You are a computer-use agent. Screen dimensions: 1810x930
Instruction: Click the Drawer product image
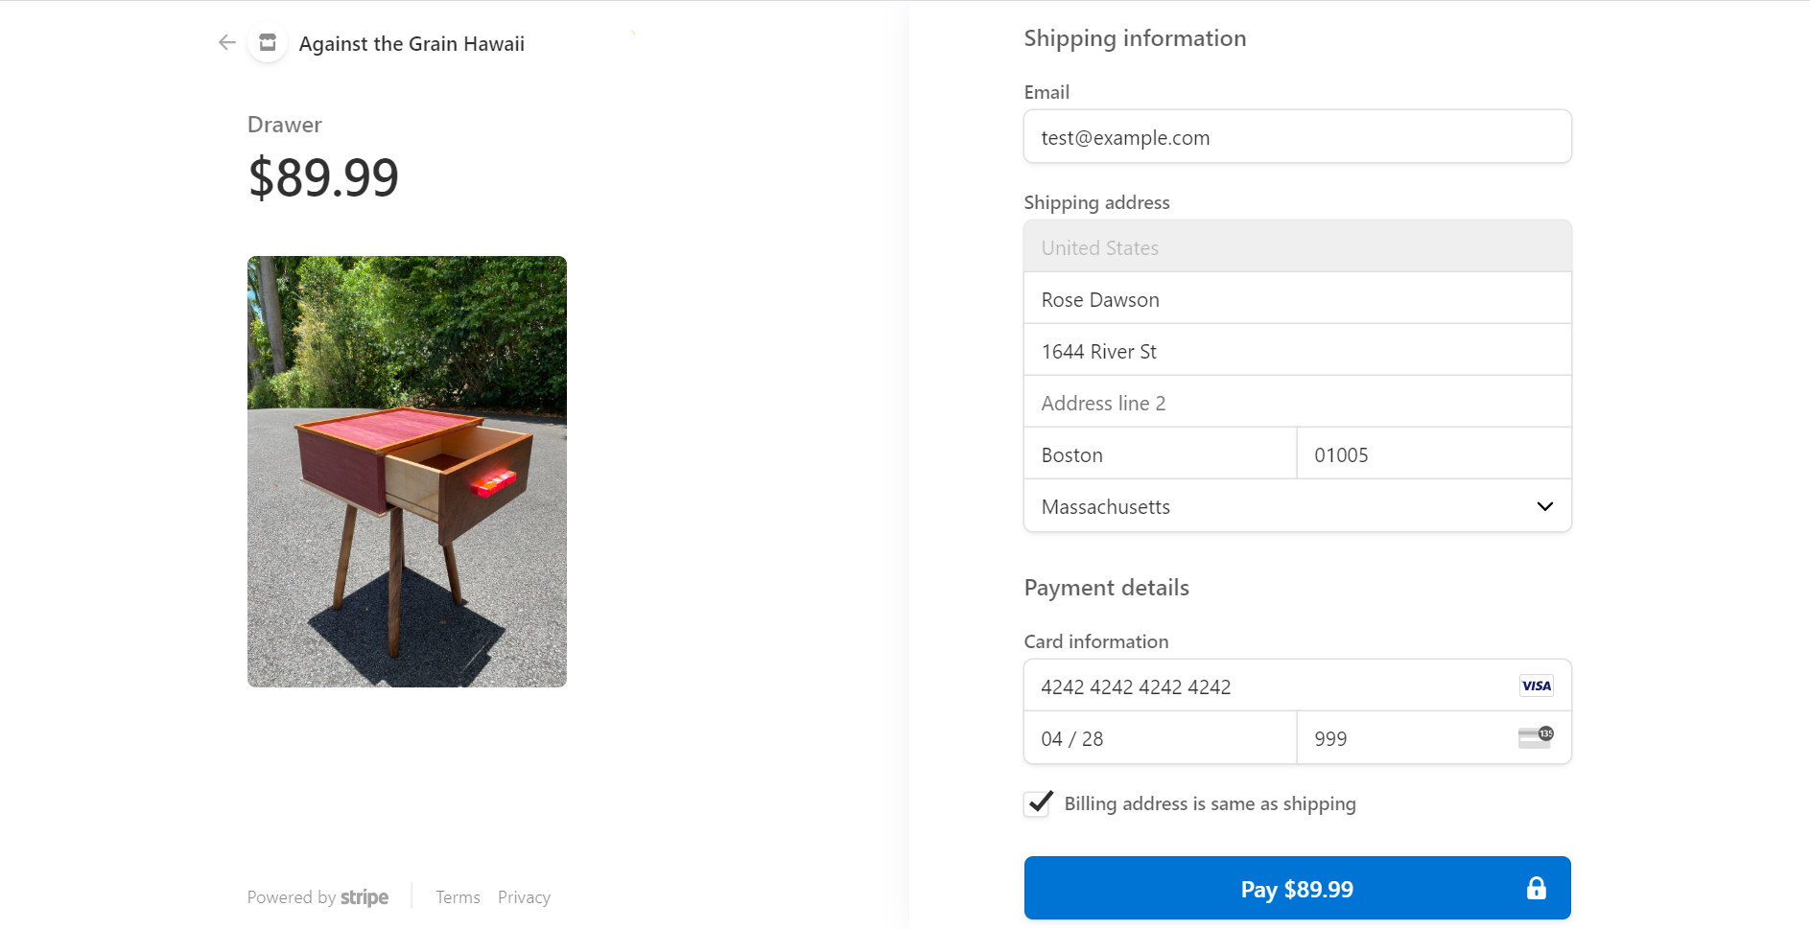407,471
